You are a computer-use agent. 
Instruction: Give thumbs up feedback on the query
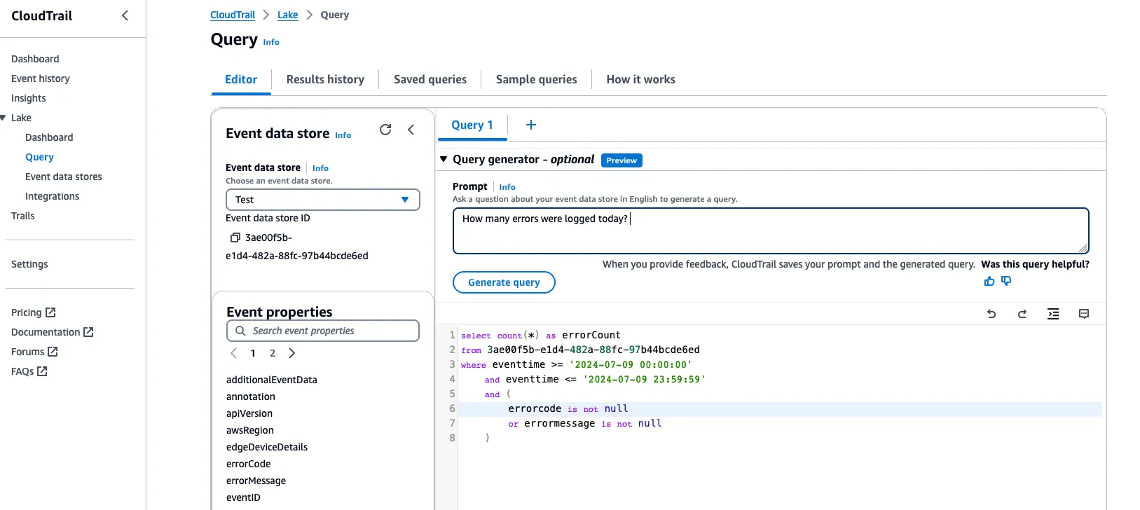pyautogui.click(x=989, y=281)
